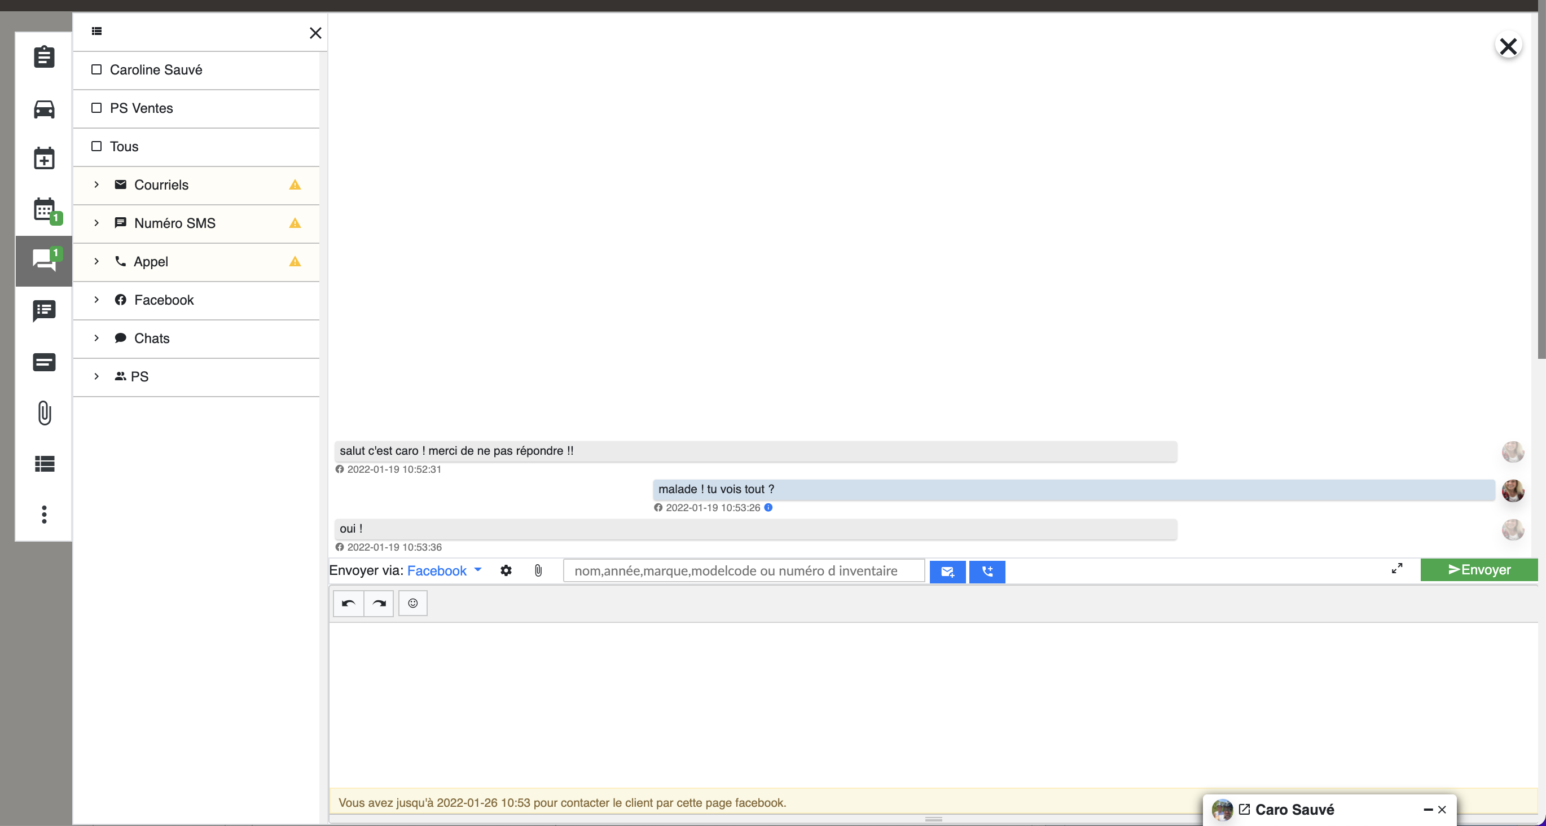Expand the Numéro SMS section
Image resolution: width=1546 pixels, height=826 pixels.
pos(96,223)
